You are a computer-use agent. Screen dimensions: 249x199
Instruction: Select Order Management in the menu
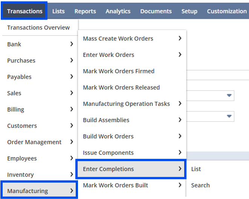[34, 142]
